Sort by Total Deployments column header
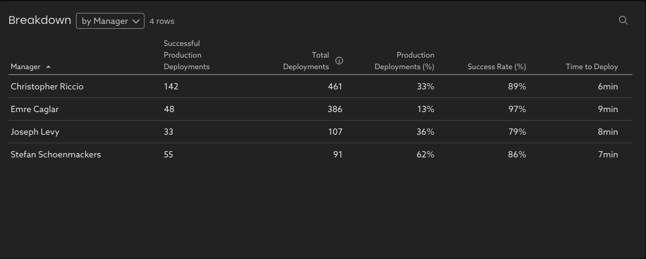Screen dimensions: 646x259 pyautogui.click(x=306, y=61)
